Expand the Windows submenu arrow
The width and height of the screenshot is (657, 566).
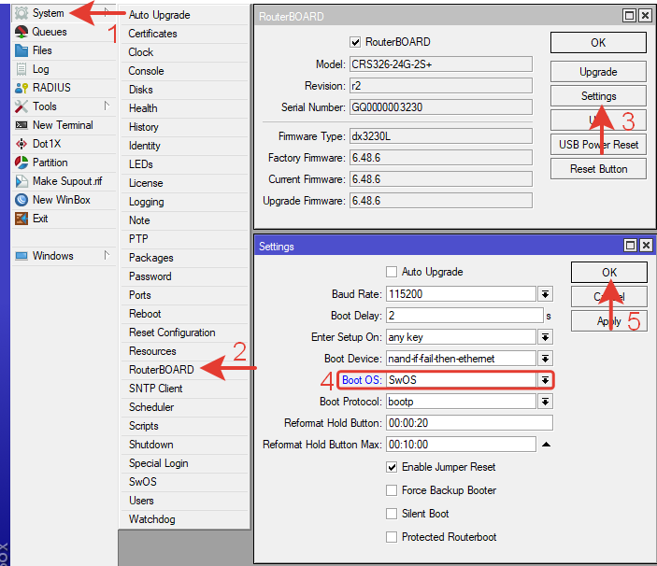[x=107, y=255]
